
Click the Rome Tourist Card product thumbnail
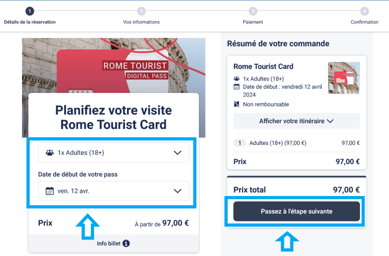(x=343, y=78)
